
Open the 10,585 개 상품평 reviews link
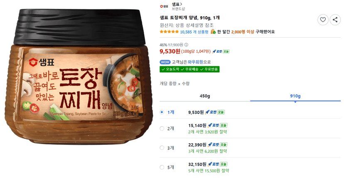194,32
